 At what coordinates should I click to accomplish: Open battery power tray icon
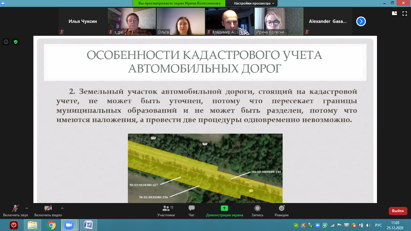coord(361,225)
